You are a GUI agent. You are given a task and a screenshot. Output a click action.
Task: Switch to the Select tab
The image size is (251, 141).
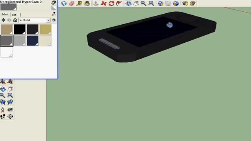(5, 14)
